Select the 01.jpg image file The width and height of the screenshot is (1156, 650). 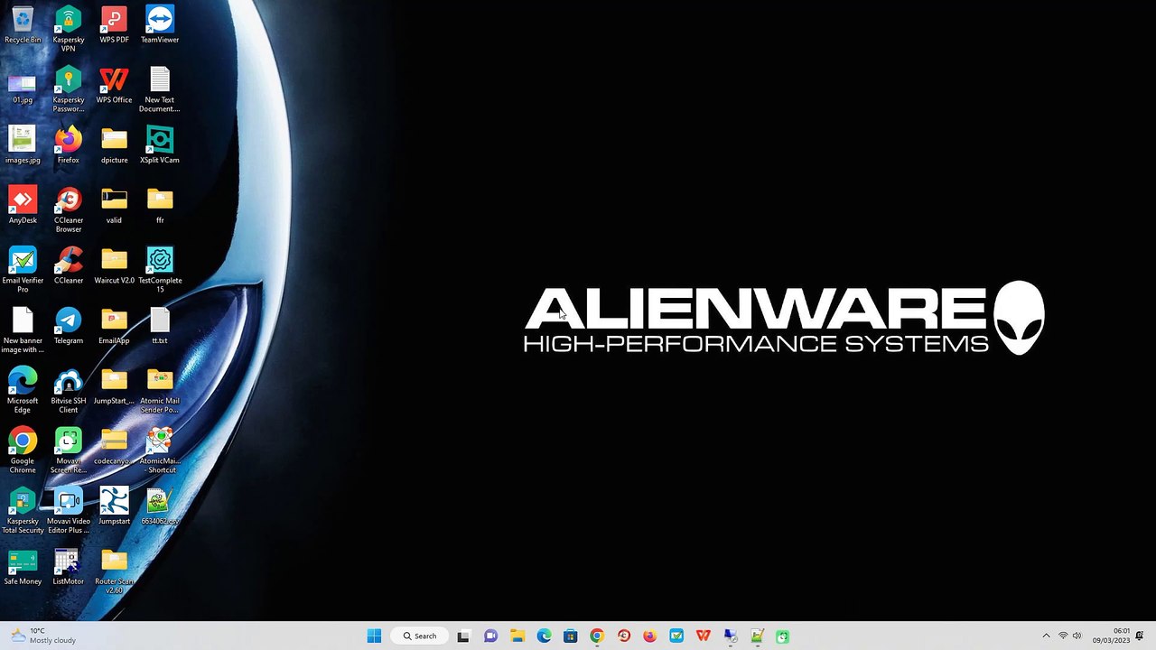23,85
